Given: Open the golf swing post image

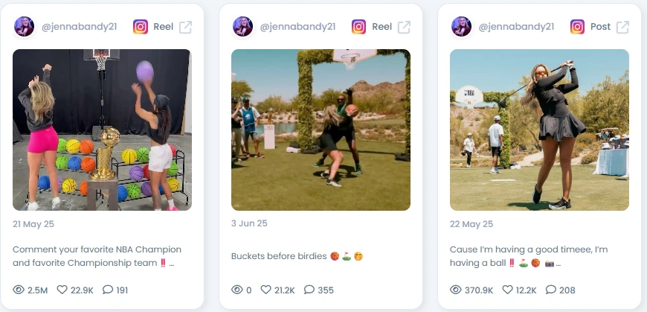Looking at the screenshot, I should [x=539, y=130].
